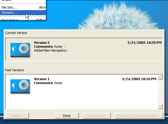The width and height of the screenshot is (168, 124).
Task: Open the File Info menu entry
Action: pyautogui.click(x=23, y=7)
